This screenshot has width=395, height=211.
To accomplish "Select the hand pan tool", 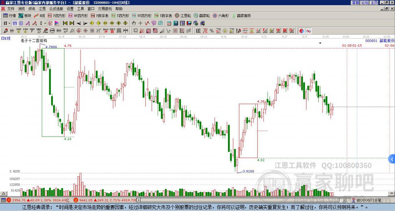I will [134, 23].
